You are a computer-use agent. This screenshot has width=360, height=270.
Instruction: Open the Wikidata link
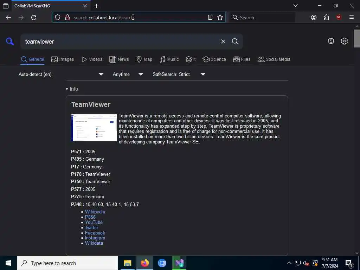click(x=94, y=243)
